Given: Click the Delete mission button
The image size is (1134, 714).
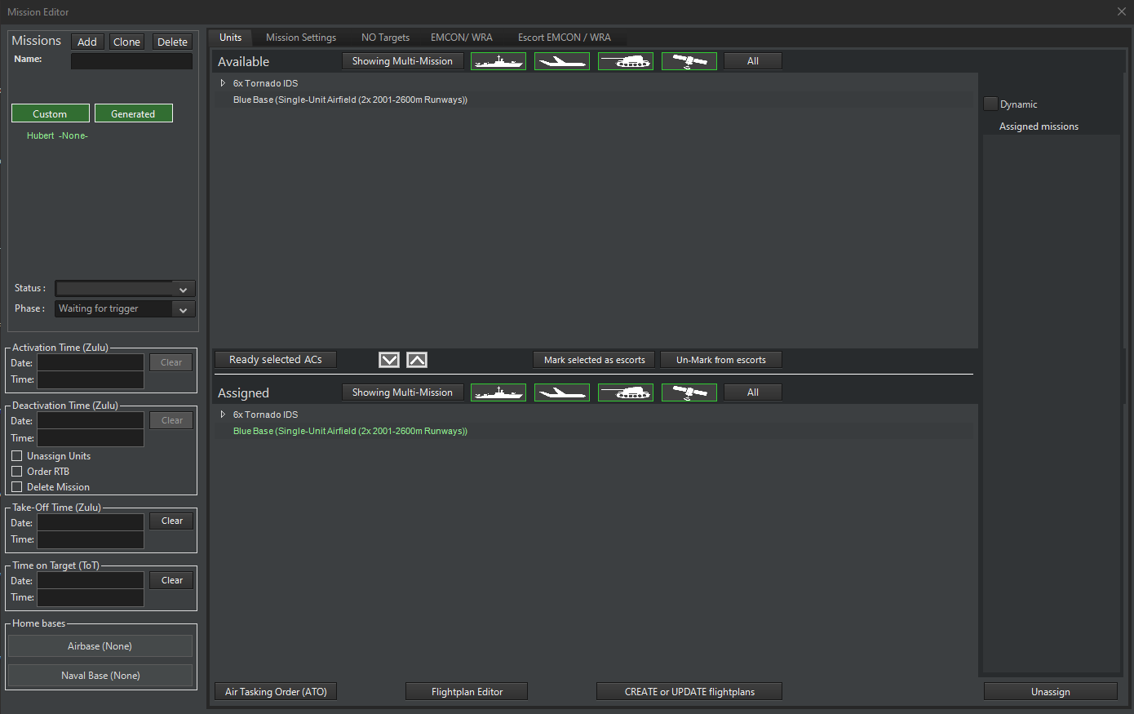Looking at the screenshot, I should click(172, 42).
